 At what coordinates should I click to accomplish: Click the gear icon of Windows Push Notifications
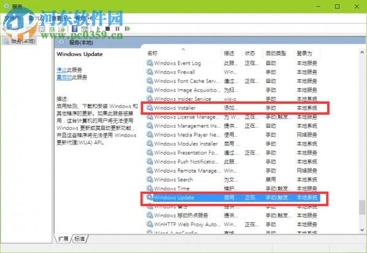150,162
